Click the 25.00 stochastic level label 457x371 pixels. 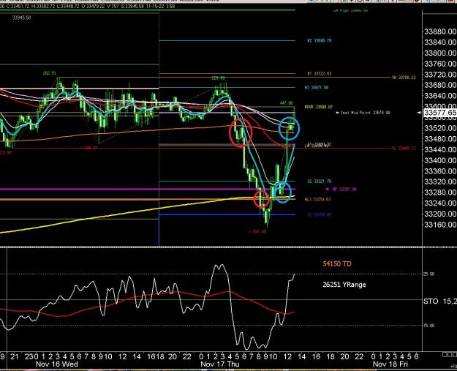428,274
